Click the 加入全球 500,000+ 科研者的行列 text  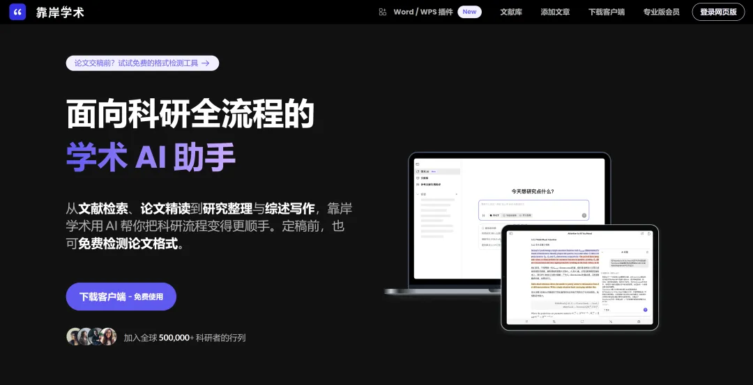coord(184,338)
